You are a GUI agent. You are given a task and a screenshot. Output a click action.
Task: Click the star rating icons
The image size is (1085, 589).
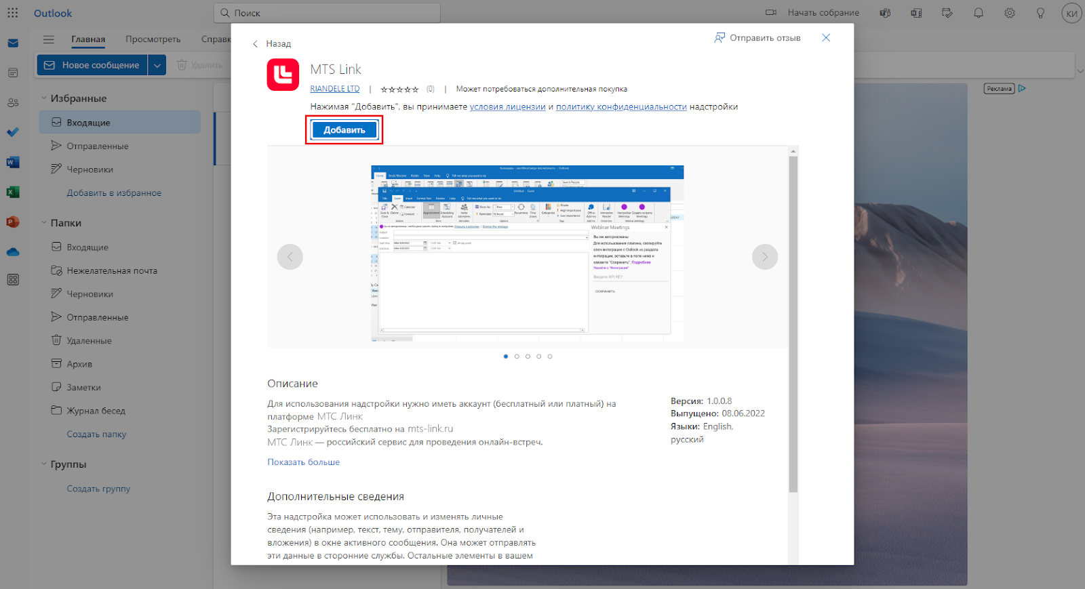click(399, 89)
